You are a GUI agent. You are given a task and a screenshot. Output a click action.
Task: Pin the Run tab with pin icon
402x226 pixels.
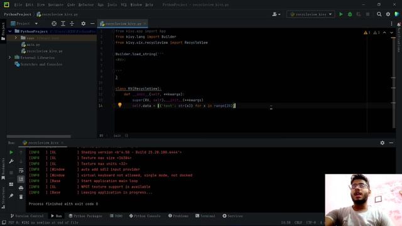pos(11,196)
